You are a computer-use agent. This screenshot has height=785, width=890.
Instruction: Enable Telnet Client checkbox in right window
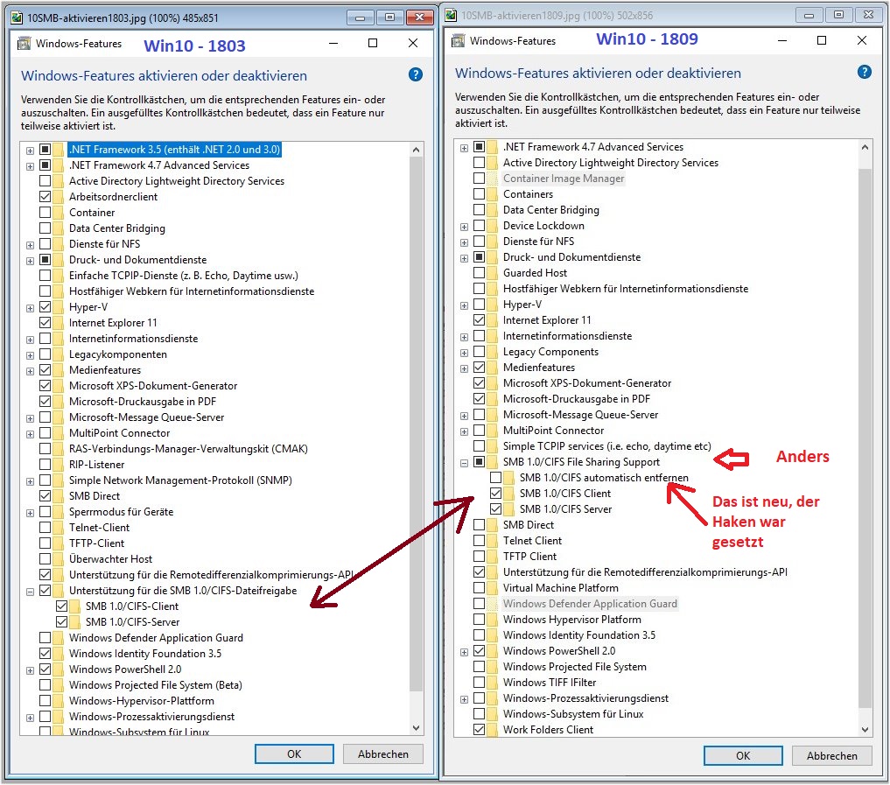tap(479, 540)
